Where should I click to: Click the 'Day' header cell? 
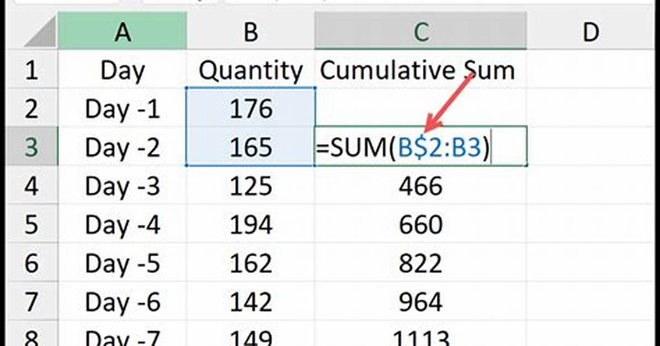coord(123,69)
